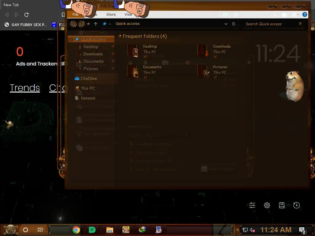Open the File ribbon tab
315x236 pixels.
click(76, 14)
